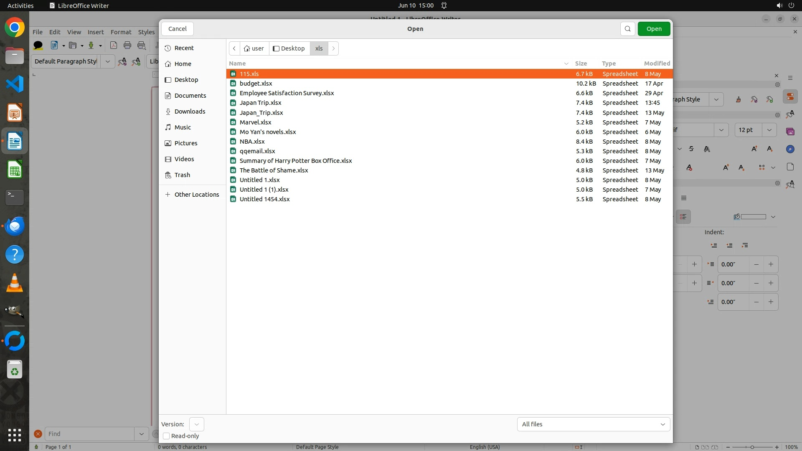
Task: Open the Format menu
Action: [x=121, y=32]
